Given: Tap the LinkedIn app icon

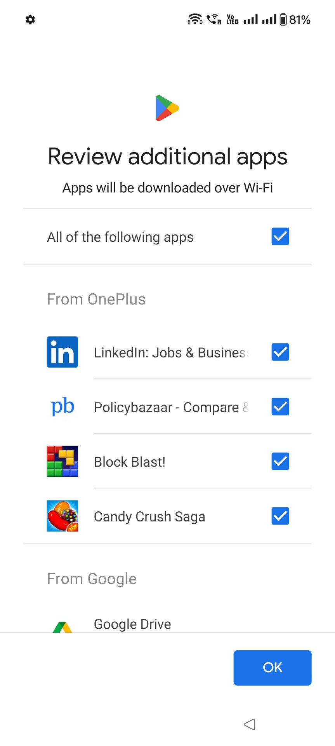Looking at the screenshot, I should tap(62, 352).
